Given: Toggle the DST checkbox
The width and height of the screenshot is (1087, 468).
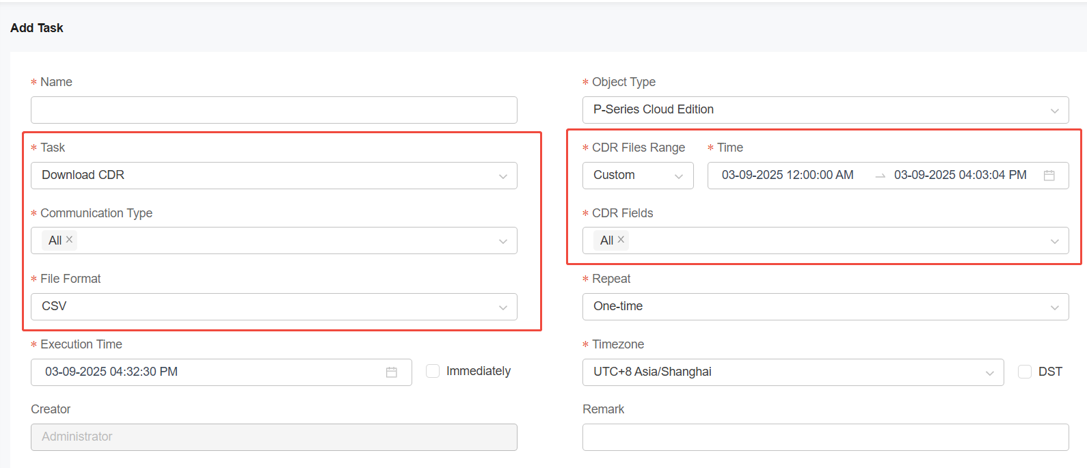Looking at the screenshot, I should 1024,372.
